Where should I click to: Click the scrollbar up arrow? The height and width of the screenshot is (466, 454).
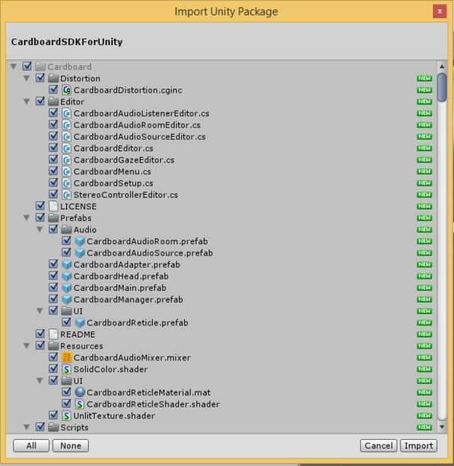point(442,66)
